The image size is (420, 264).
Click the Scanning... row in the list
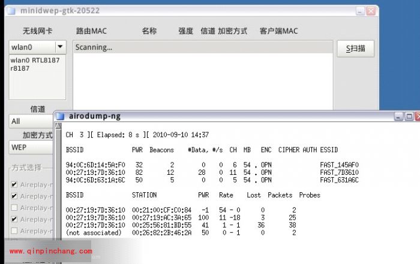(x=203, y=47)
